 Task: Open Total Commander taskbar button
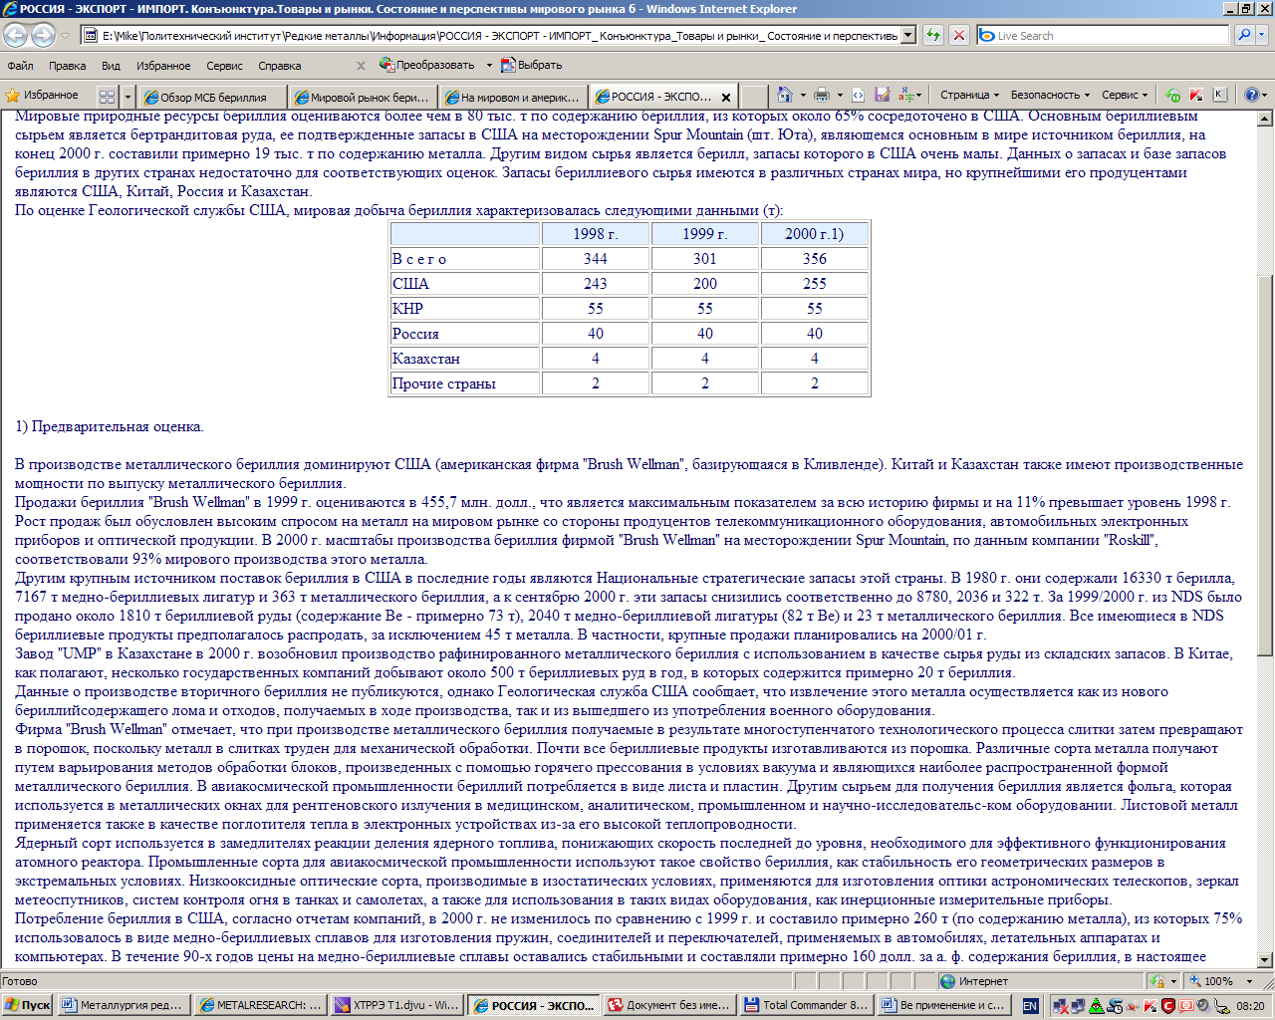pos(806,1005)
